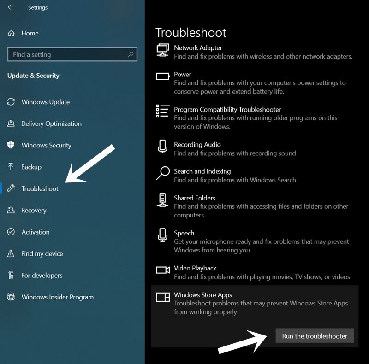
Task: Click the Program Compatibility list icon
Action: 163,111
